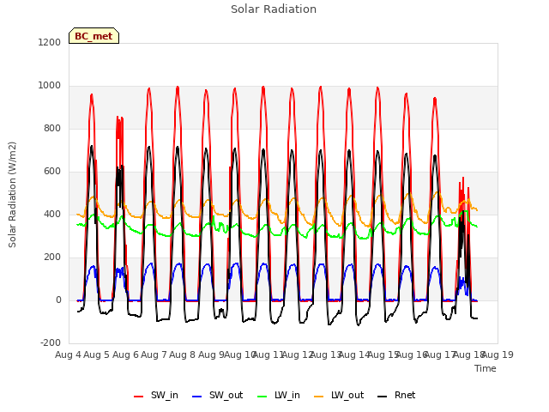Image resolution: width=549 pixels, height=412 pixels.
Task: Click the green LW_in legend swatch
Action: pyautogui.click(x=262, y=397)
